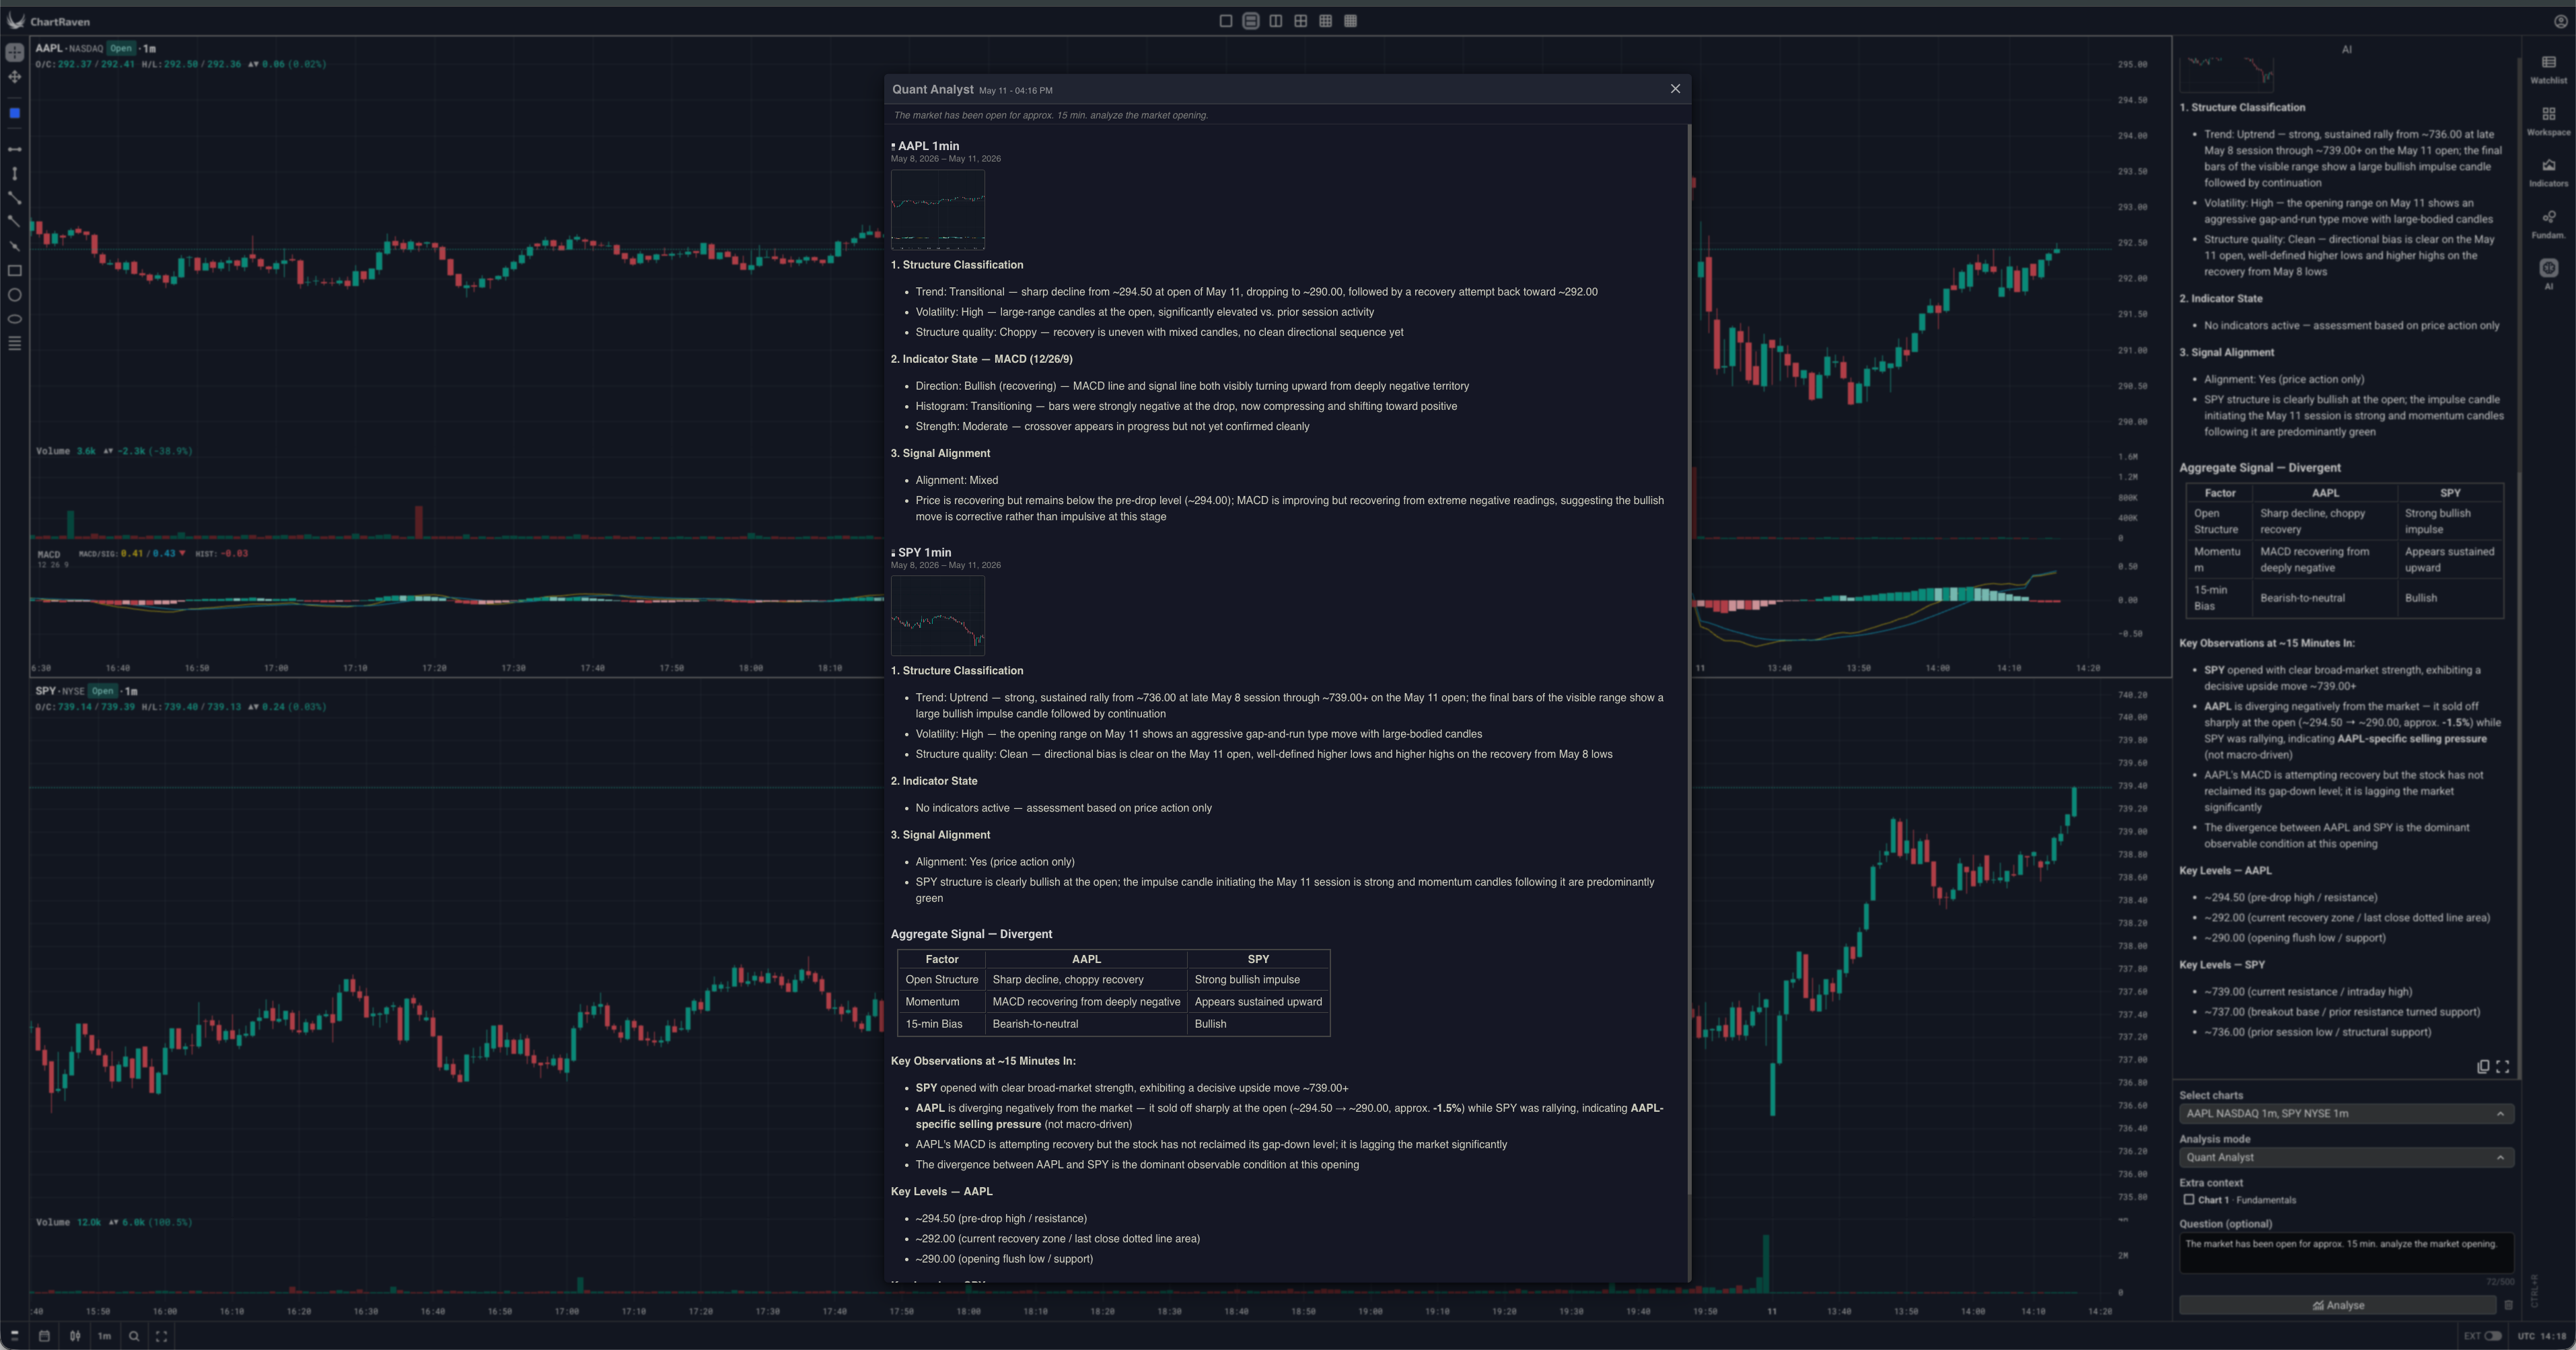Select the crosshair cursor tool

click(15, 53)
